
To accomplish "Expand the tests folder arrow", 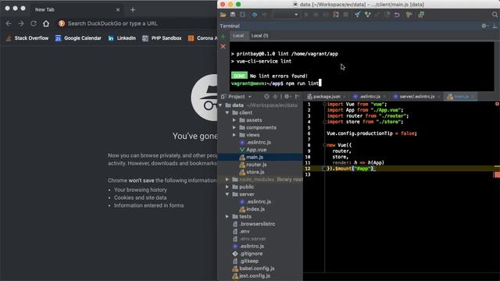I will (227, 217).
